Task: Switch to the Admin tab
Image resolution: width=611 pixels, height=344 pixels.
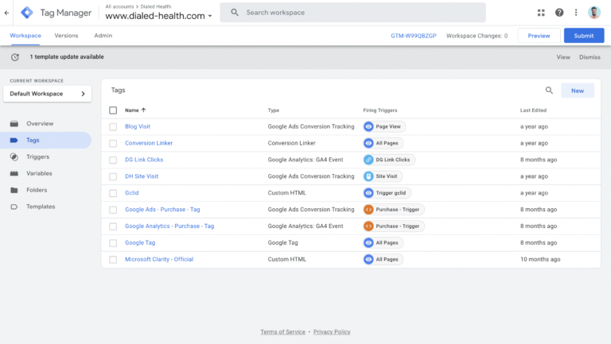Action: (103, 36)
